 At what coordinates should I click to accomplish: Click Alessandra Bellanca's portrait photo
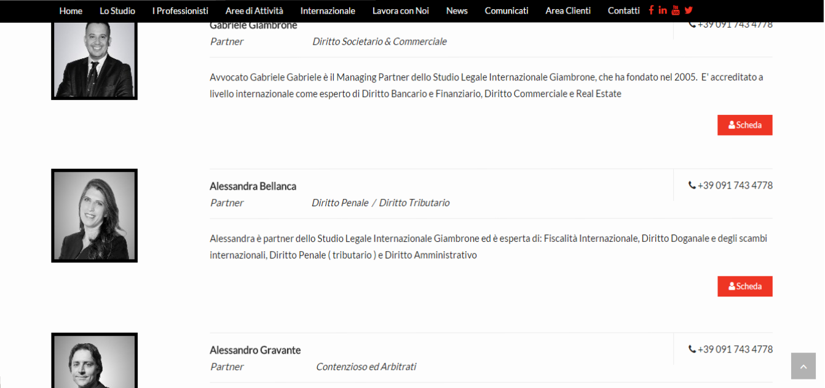click(x=94, y=215)
